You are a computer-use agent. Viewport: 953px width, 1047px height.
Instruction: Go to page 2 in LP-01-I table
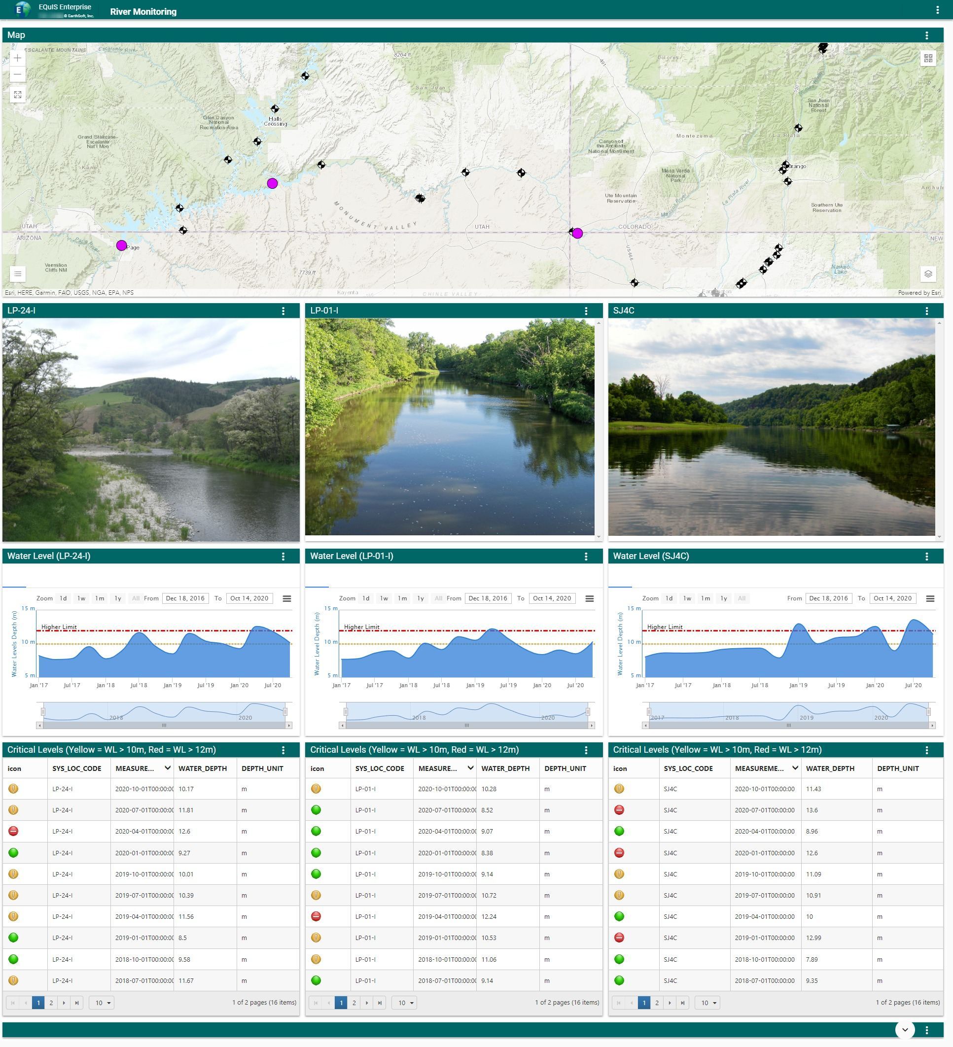[354, 1002]
